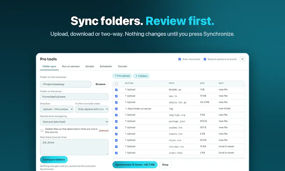The width and height of the screenshot is (285, 171).
Task: Uncheck the readme.txt row checkbox
Action: (x=116, y=128)
